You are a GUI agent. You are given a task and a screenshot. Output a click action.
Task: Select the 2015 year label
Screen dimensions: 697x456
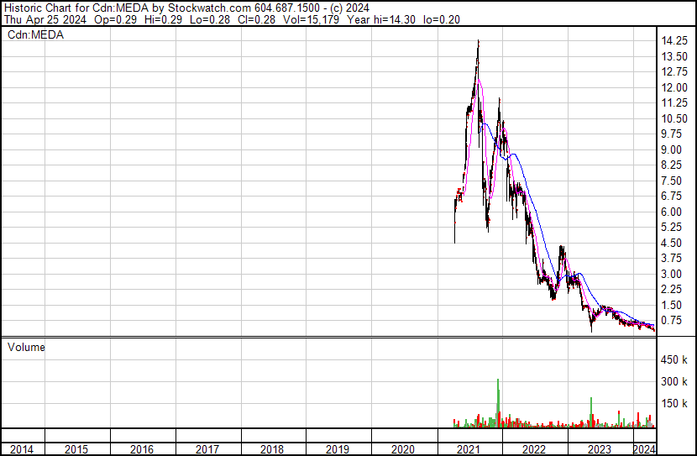pos(76,449)
